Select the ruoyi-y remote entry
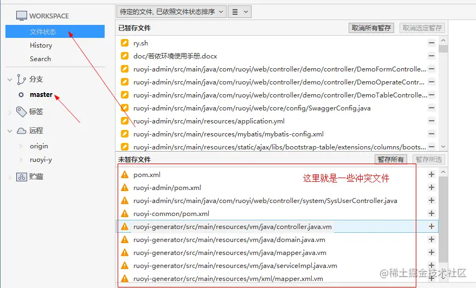The width and height of the screenshot is (476, 288). [x=41, y=160]
